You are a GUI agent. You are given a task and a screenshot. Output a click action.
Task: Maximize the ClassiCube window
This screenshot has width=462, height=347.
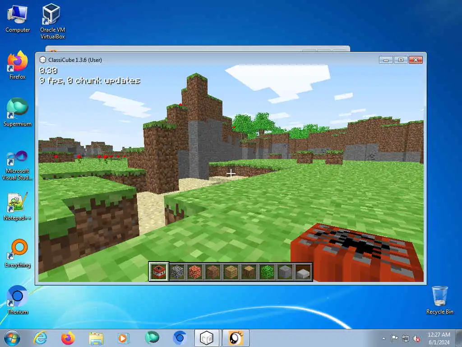click(x=401, y=60)
